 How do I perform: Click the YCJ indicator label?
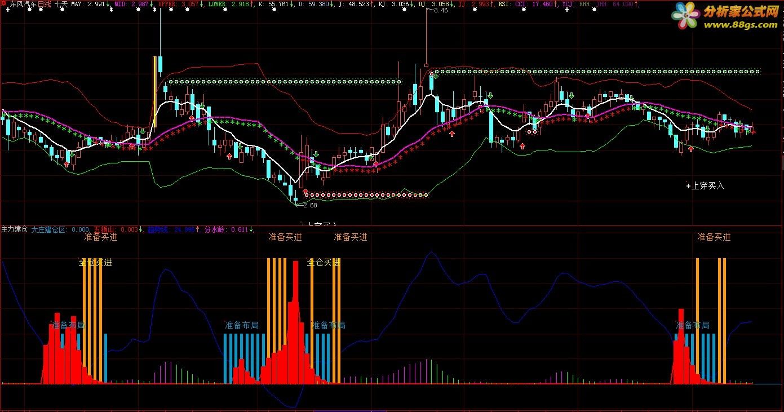[568, 4]
